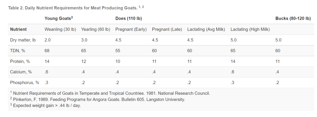The image size is (317, 117).
Task: Select the Nutrient column header
Action: pos(18,29)
